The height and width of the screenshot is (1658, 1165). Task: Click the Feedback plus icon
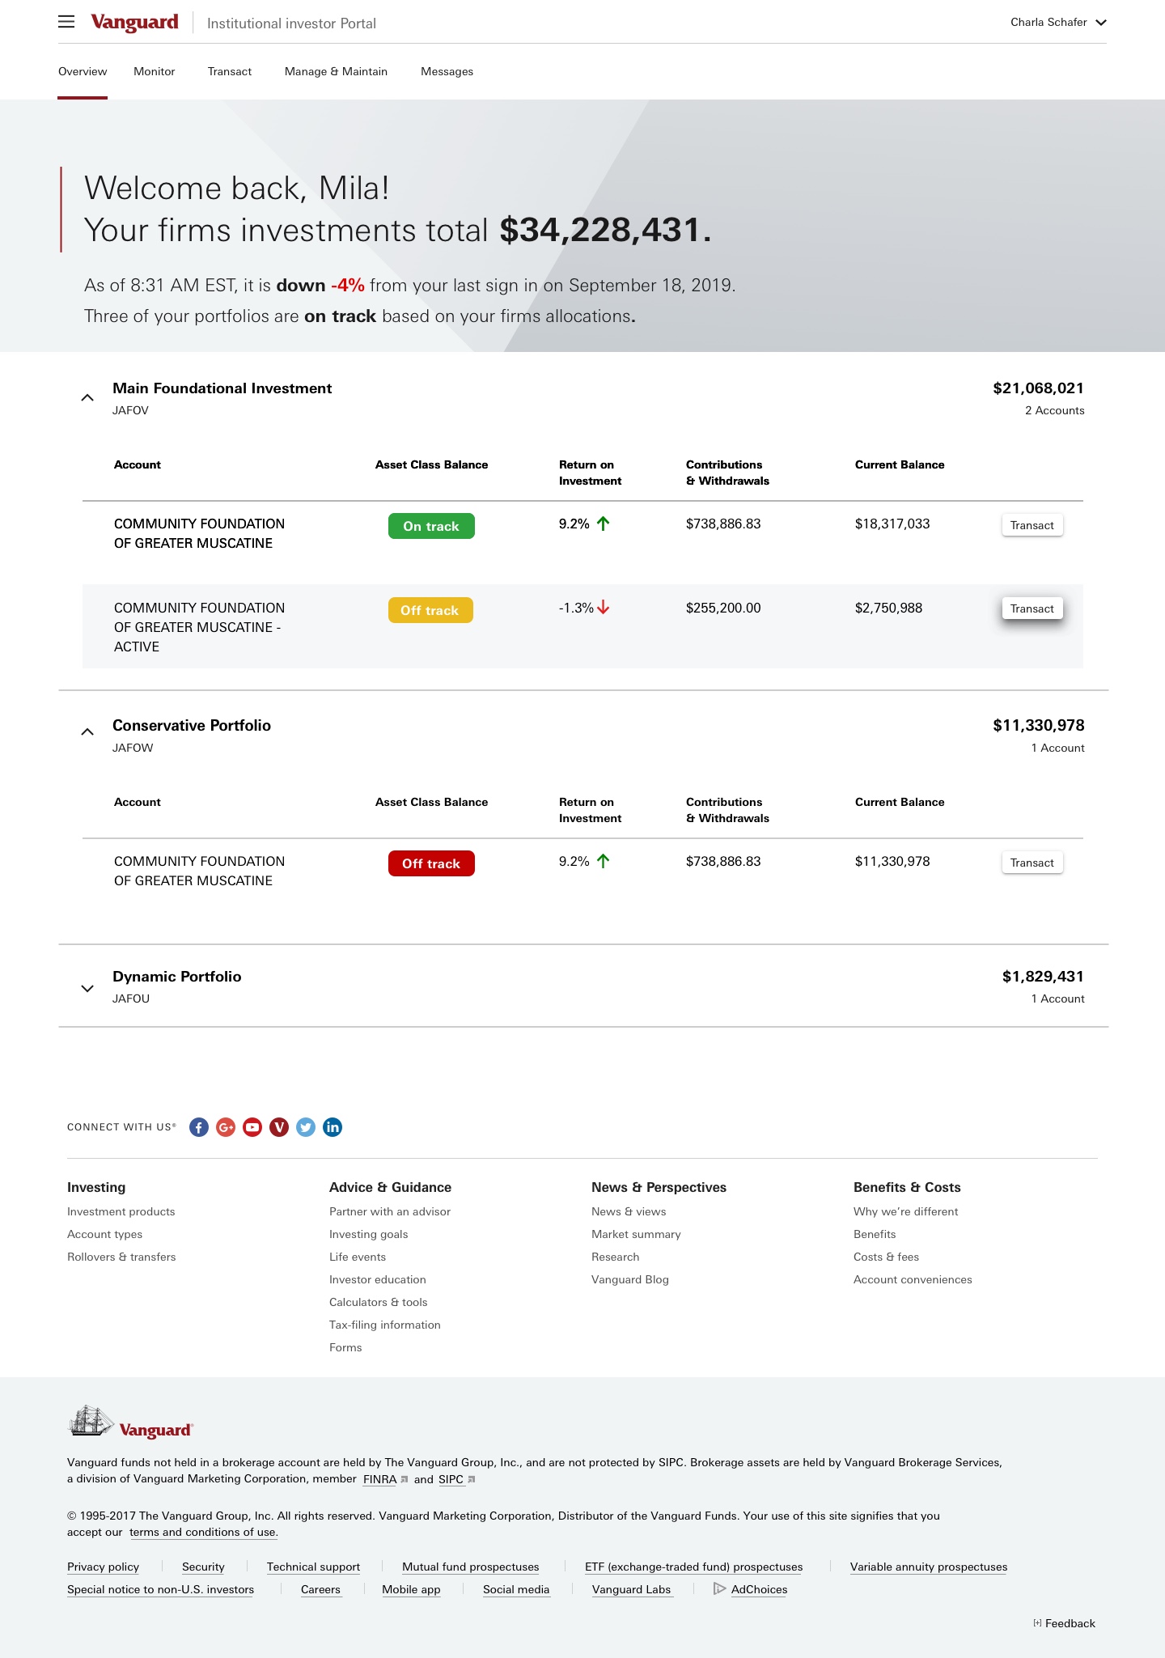point(1037,1623)
